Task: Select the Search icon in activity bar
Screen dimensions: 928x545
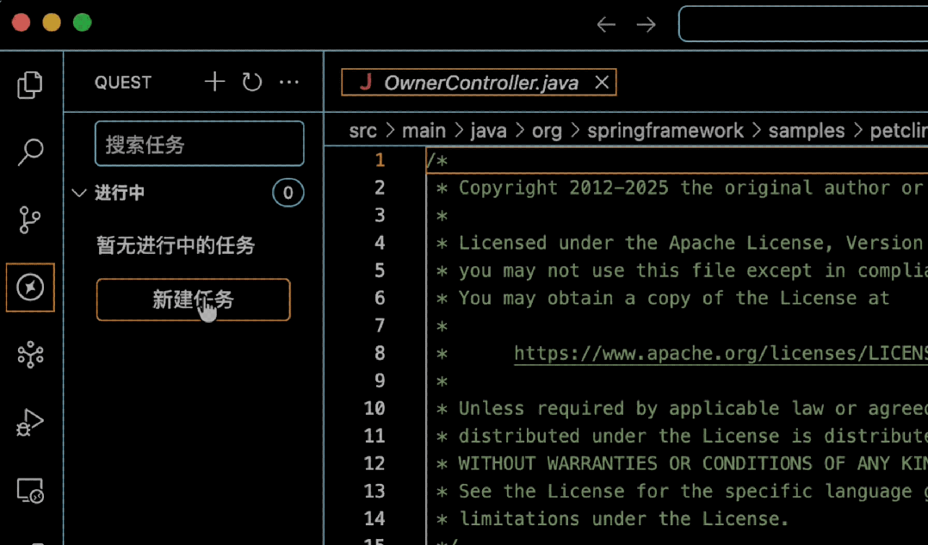Action: click(x=30, y=152)
